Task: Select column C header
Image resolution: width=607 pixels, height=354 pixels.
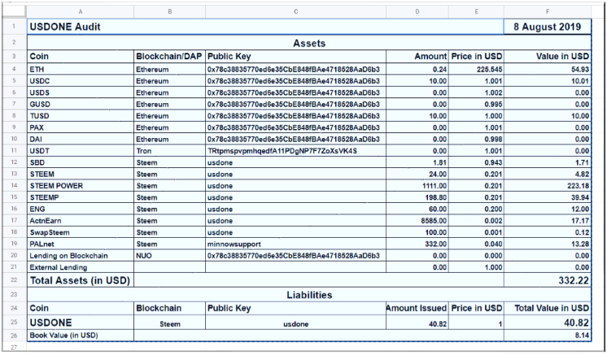Action: point(295,11)
